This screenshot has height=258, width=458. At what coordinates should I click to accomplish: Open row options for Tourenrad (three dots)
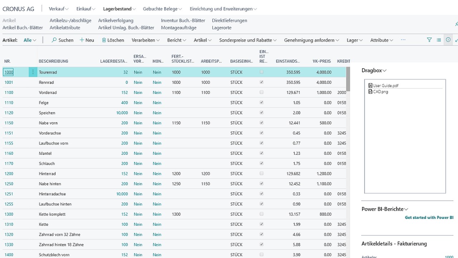(x=33, y=72)
